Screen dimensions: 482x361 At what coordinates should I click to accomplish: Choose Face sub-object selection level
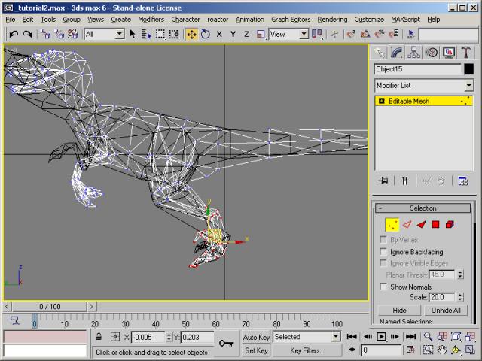click(x=421, y=224)
